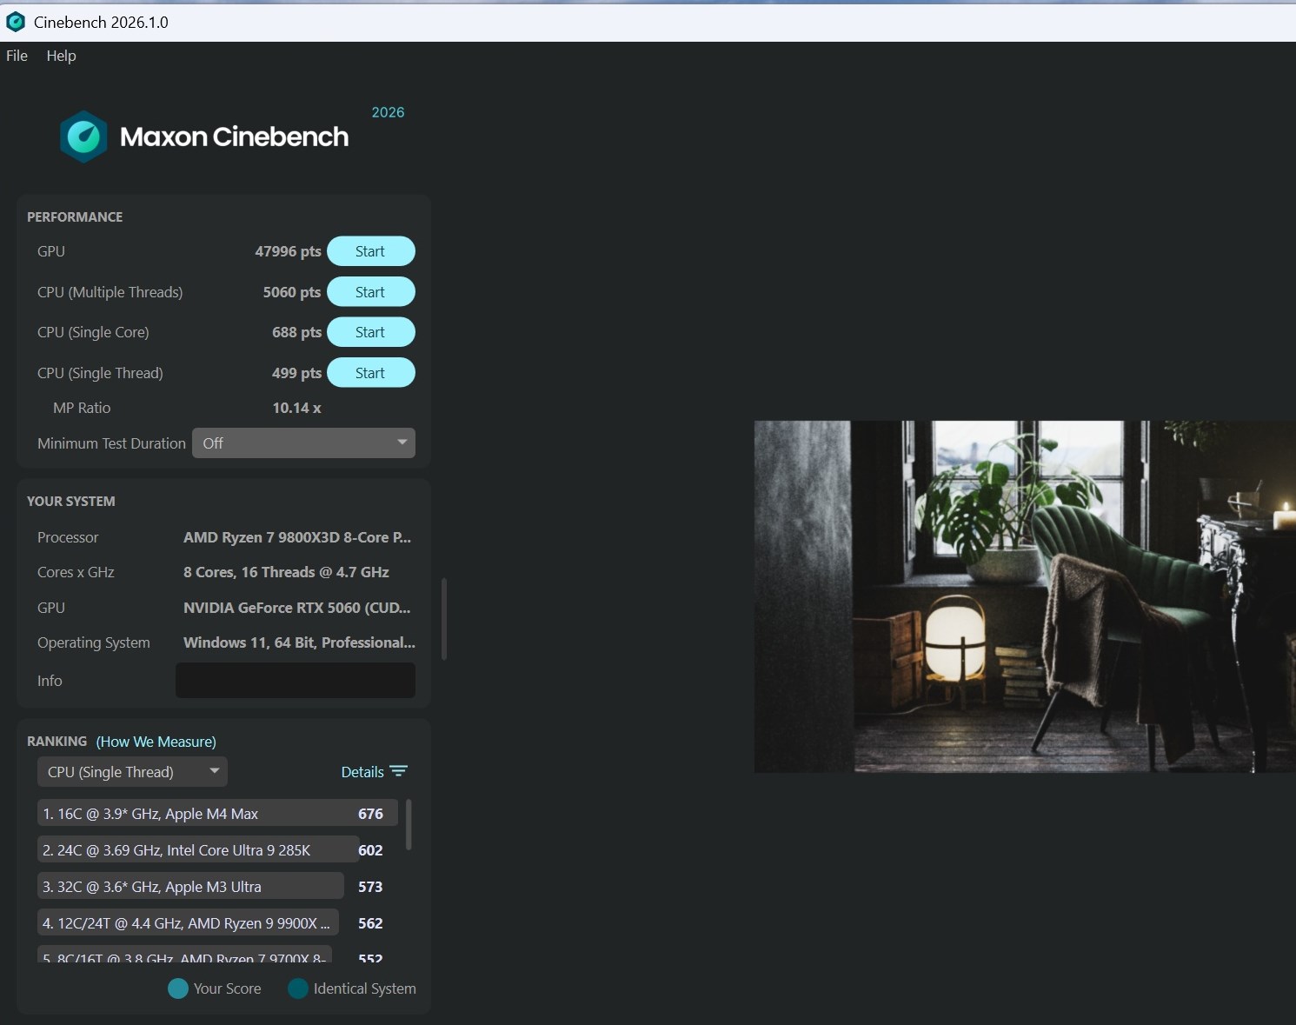
Task: Click the Your System panel scrollbar
Action: pyautogui.click(x=444, y=619)
